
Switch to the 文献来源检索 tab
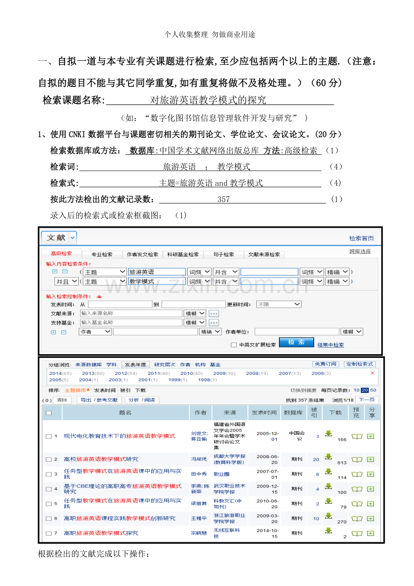pos(264,254)
